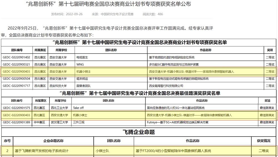Click the 飞腾企业命题 section heading

pos(139,132)
